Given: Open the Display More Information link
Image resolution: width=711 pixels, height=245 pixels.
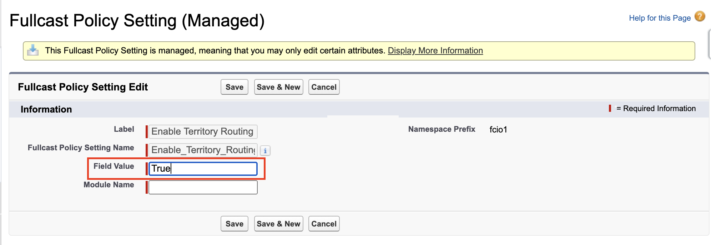Looking at the screenshot, I should point(435,51).
